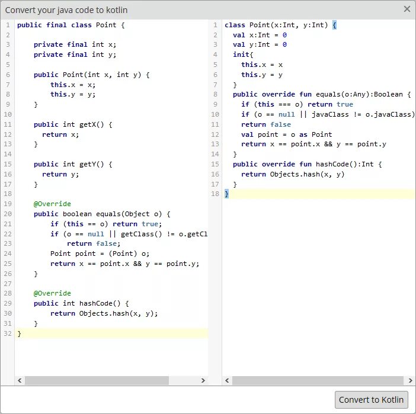The height and width of the screenshot is (414, 416).
Task: Click 'public override fun equals' Kotlin line
Action: [322, 94]
